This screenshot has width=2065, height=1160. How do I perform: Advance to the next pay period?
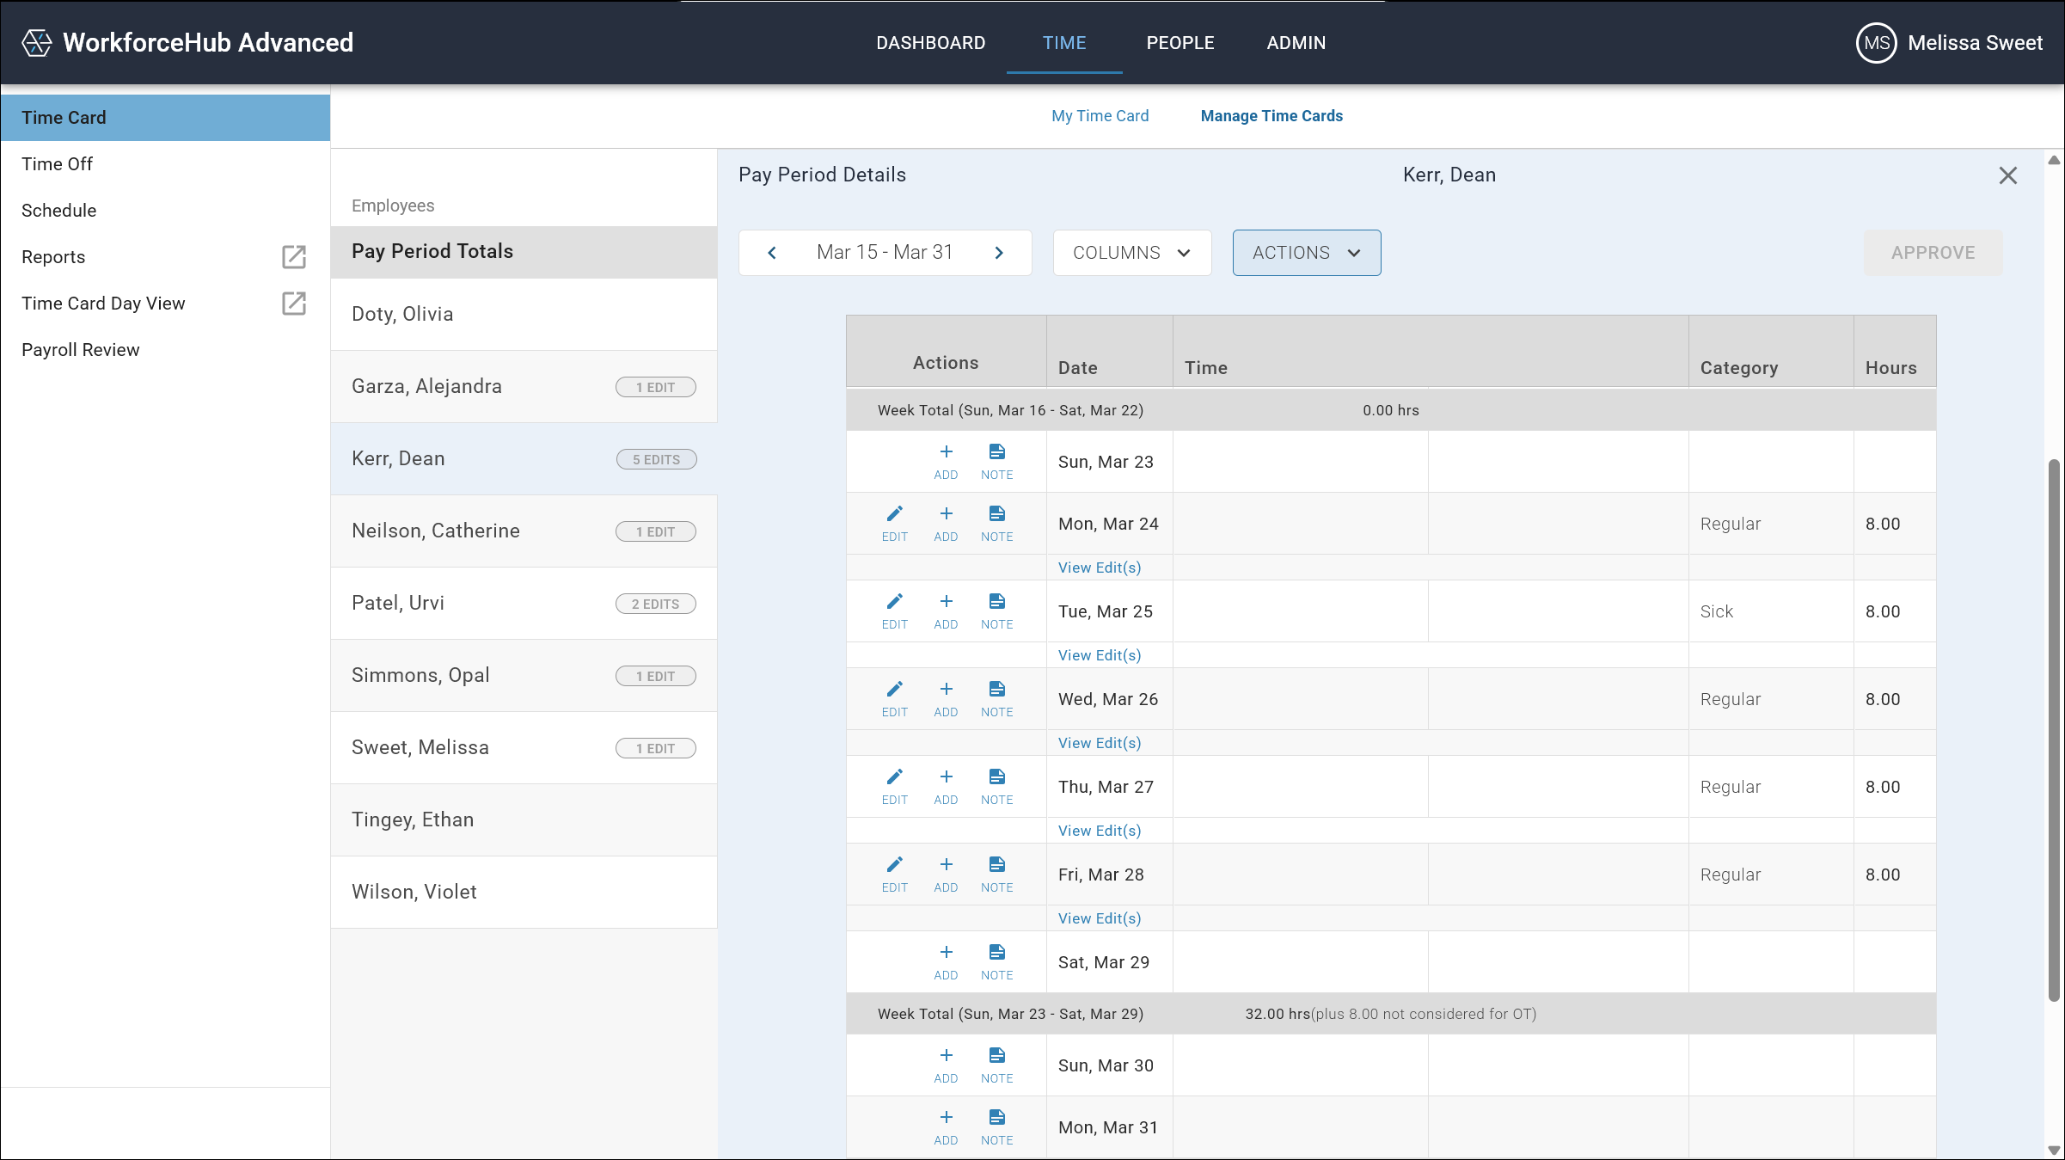999,253
